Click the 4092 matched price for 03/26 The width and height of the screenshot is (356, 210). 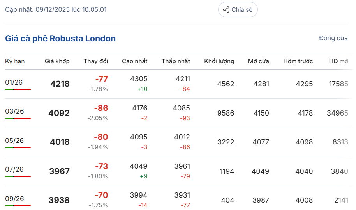coord(59,113)
